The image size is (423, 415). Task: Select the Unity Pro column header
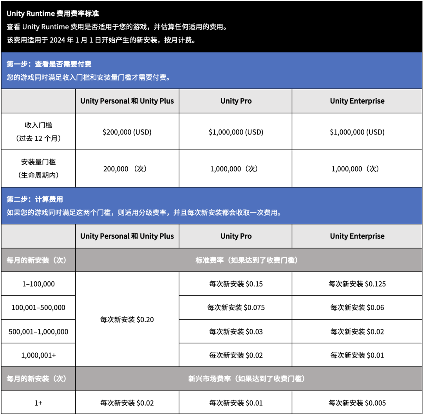pos(235,101)
